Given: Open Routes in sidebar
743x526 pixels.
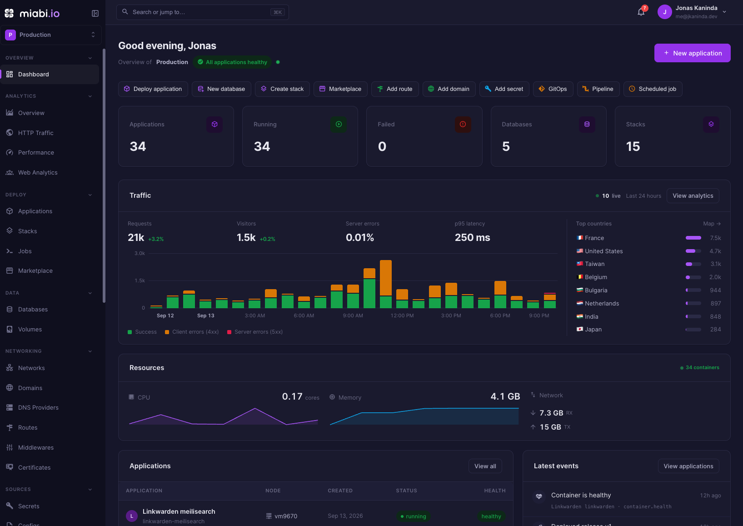Looking at the screenshot, I should (x=50, y=428).
